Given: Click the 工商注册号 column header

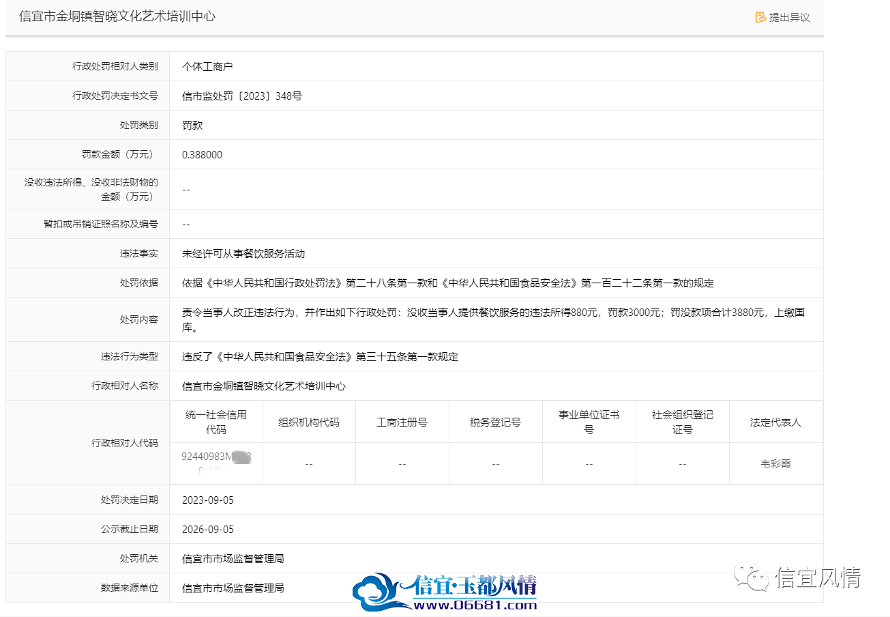Looking at the screenshot, I should (402, 422).
